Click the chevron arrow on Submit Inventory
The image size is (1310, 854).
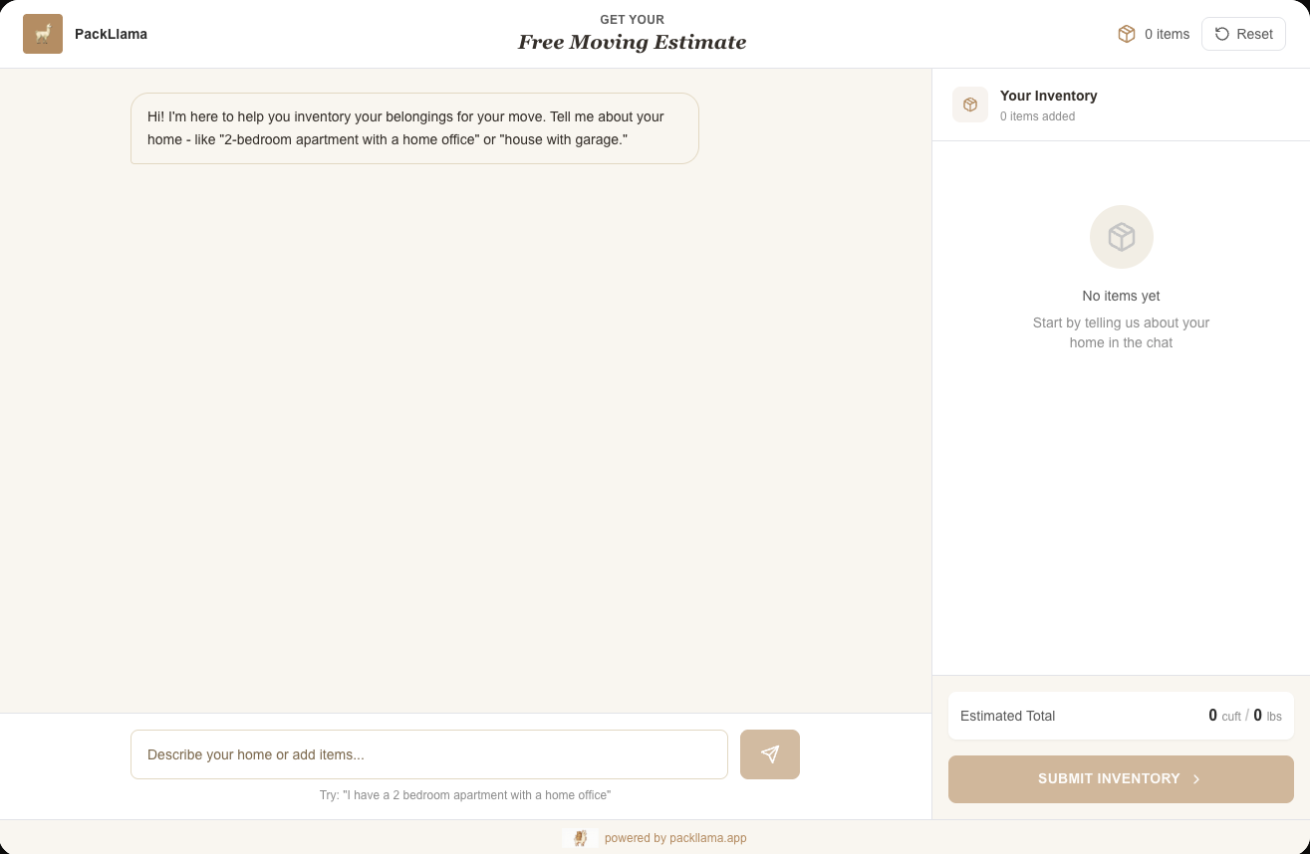point(1196,779)
